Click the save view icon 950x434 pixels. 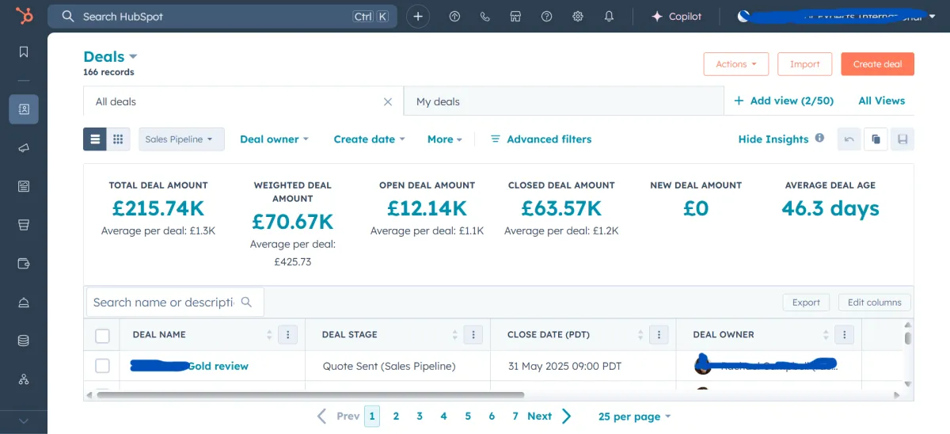point(902,139)
